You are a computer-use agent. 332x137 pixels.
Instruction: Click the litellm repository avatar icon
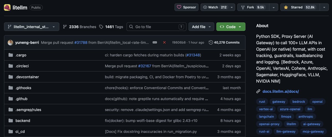click(7, 7)
